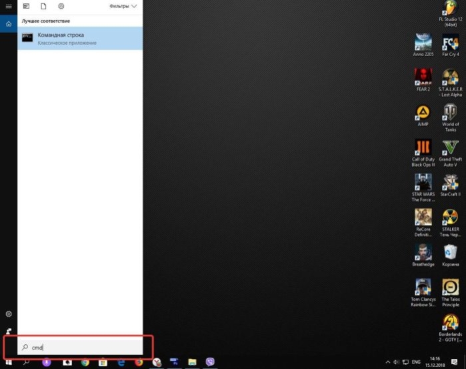Open the clock showing 14:16
This screenshot has width=466, height=369.
pyautogui.click(x=435, y=362)
